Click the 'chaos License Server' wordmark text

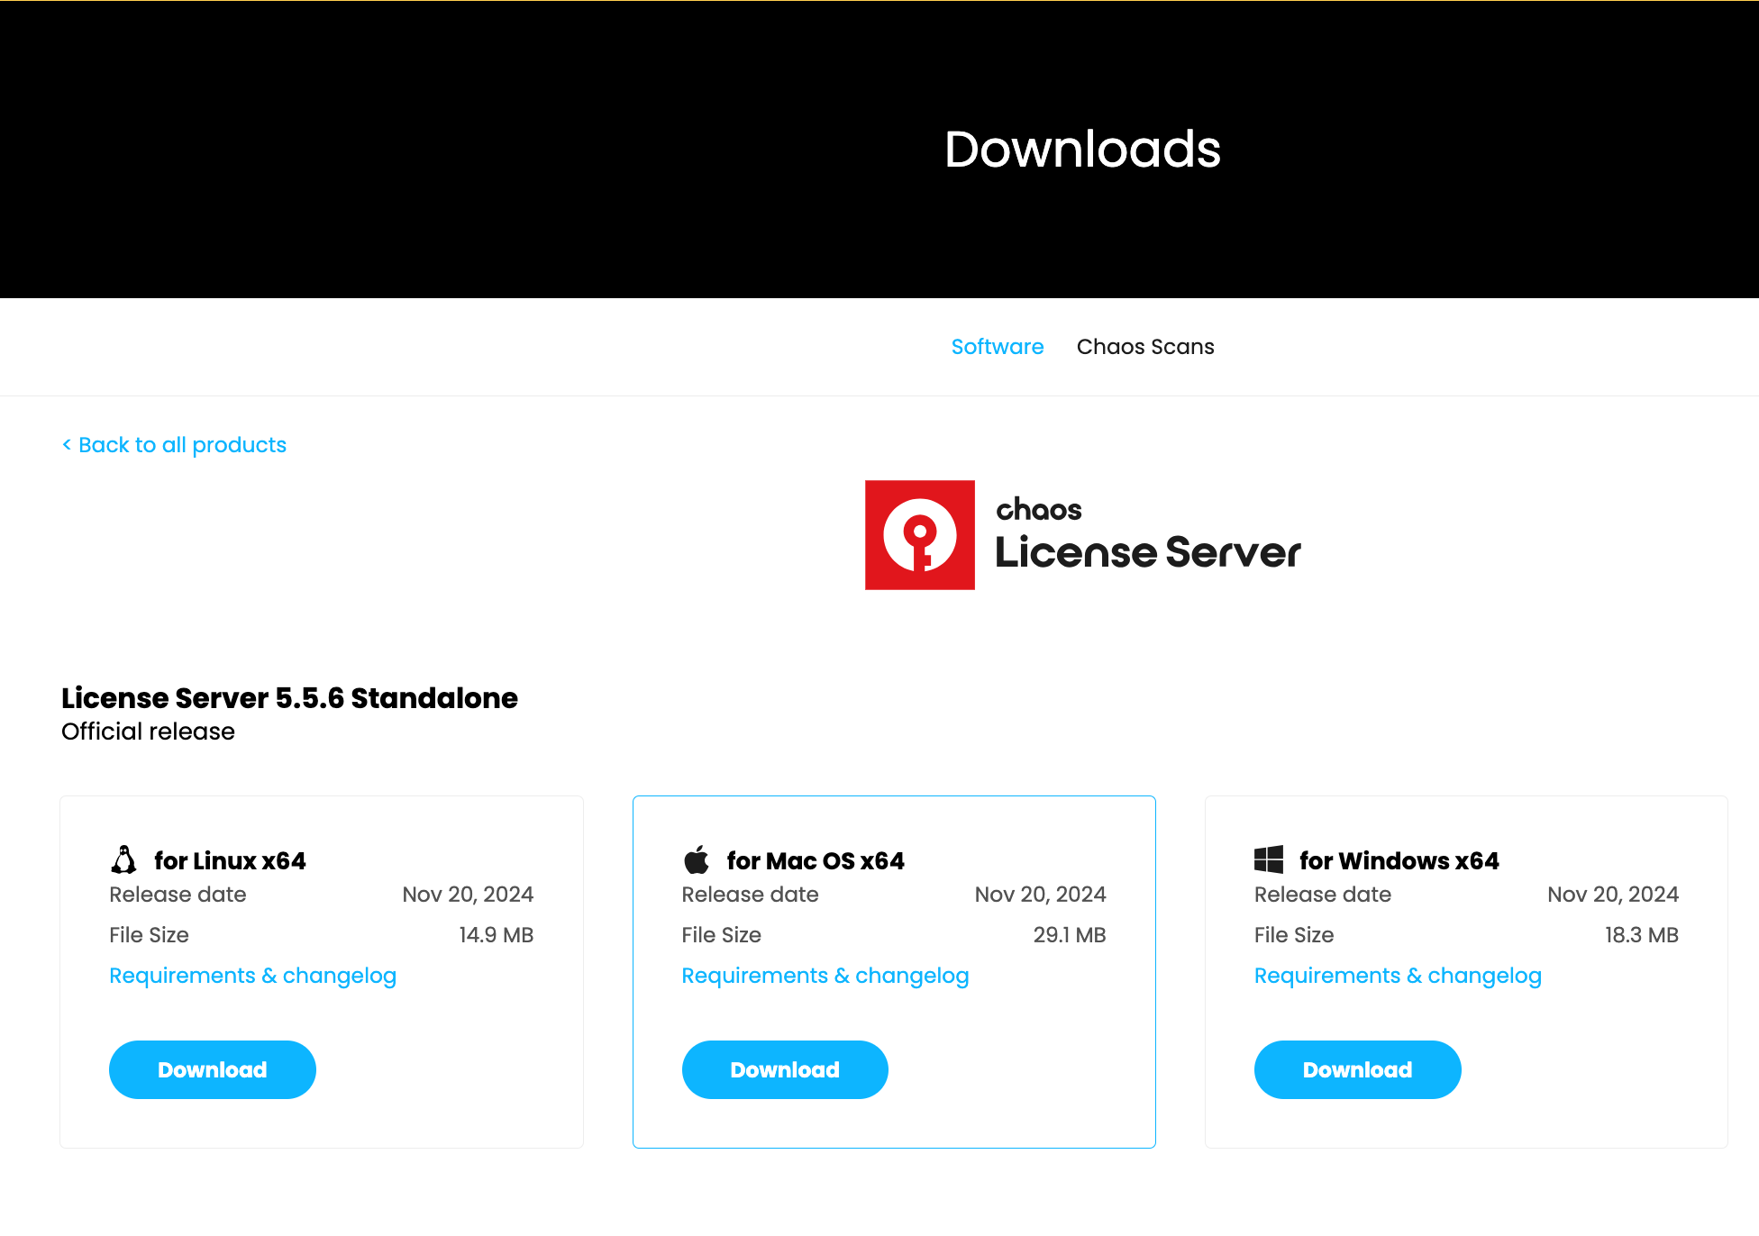coord(1148,534)
